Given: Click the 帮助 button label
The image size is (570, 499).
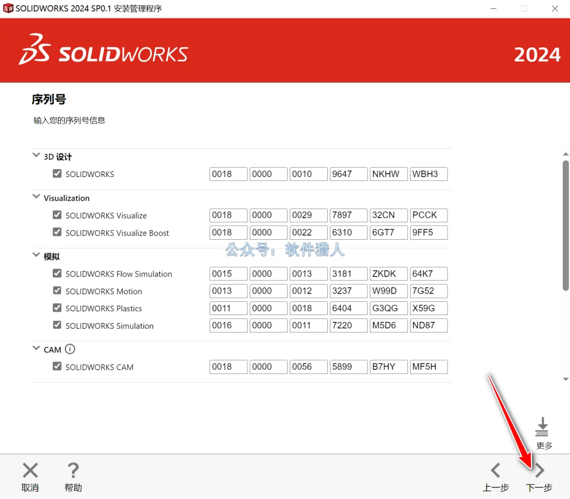Looking at the screenshot, I should point(73,488).
